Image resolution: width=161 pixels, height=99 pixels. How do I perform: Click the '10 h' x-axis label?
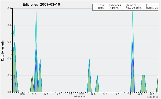(x=22, y=94)
